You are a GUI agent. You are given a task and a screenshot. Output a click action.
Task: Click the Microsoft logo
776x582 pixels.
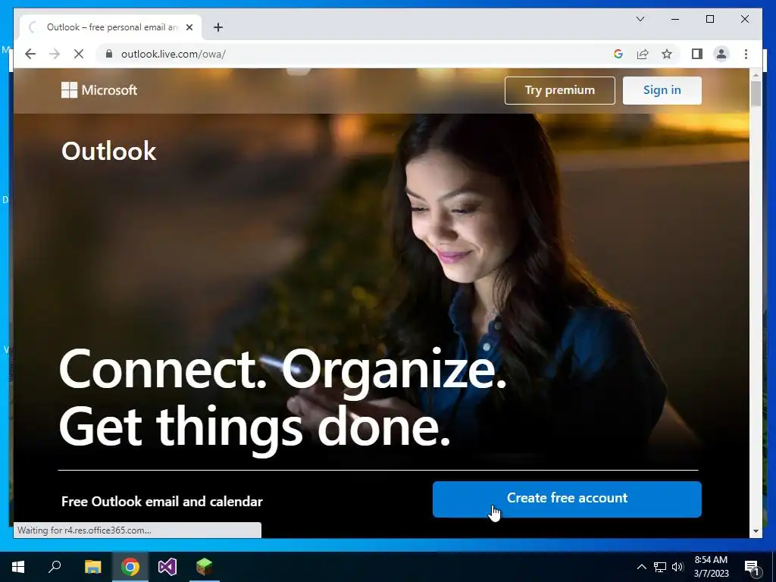(99, 90)
